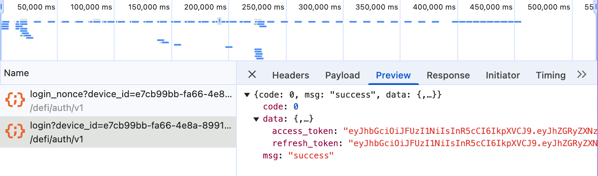Close the request details panel with X
The image size is (598, 176).
coord(252,74)
